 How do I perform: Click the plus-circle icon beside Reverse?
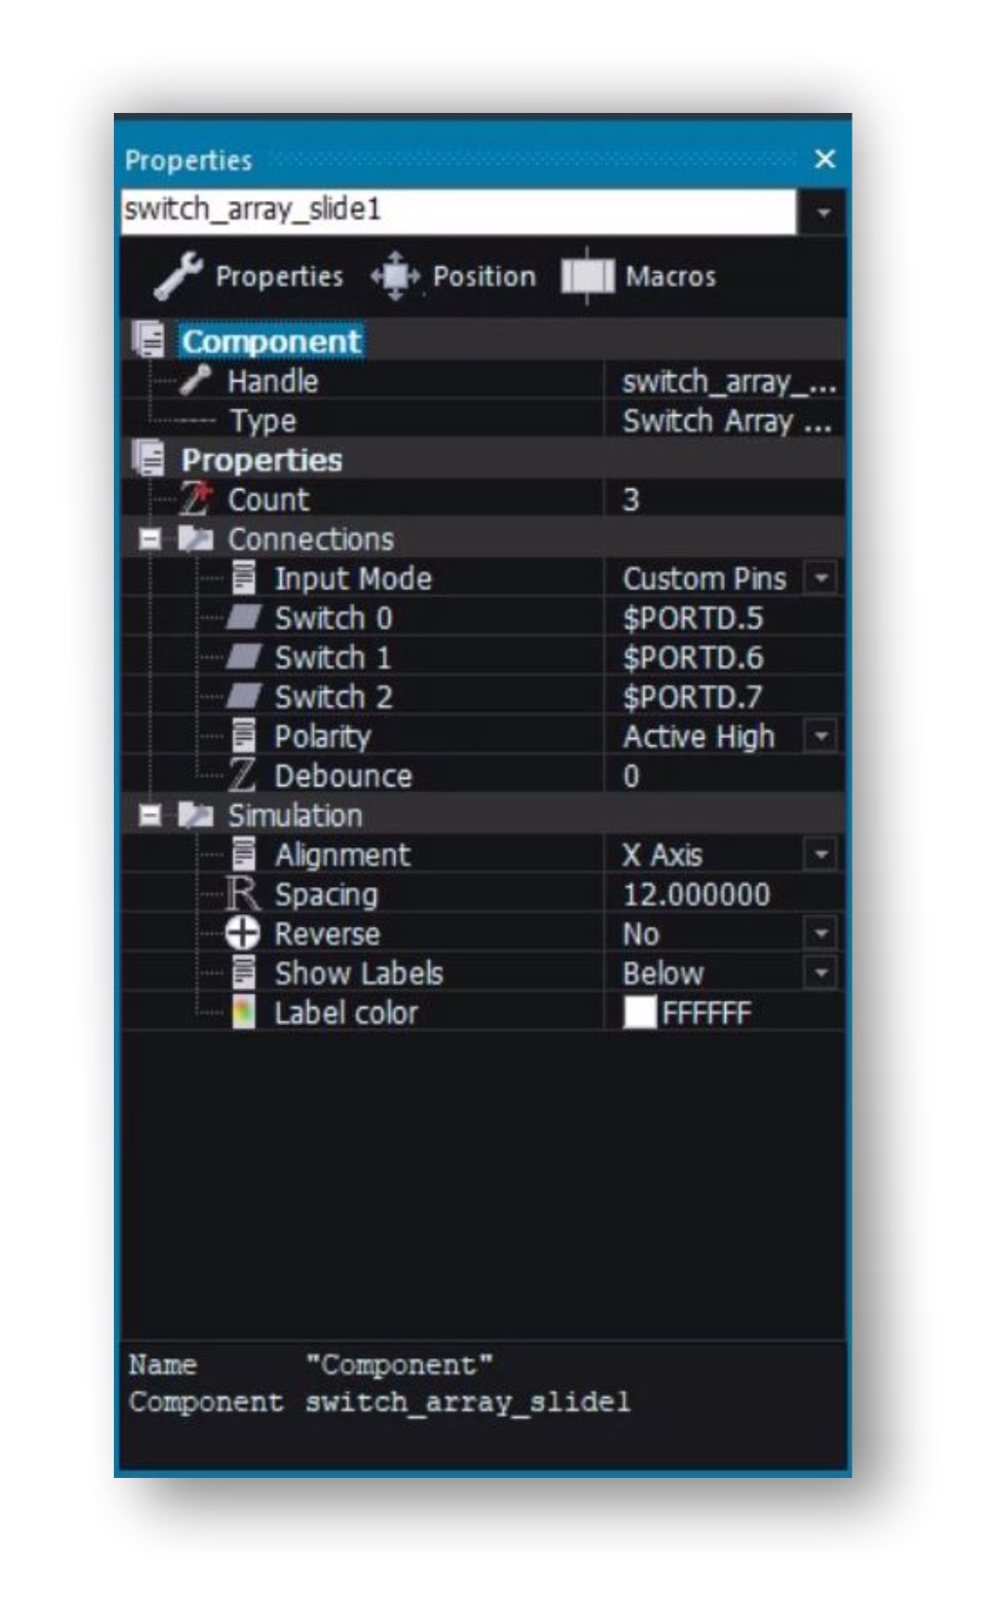pos(243,933)
